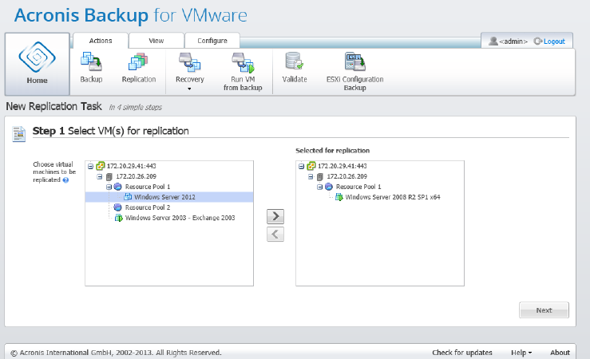This screenshot has width=590, height=359.
Task: Click the Windows Server 2008 R2 VM icon
Action: [x=339, y=197]
